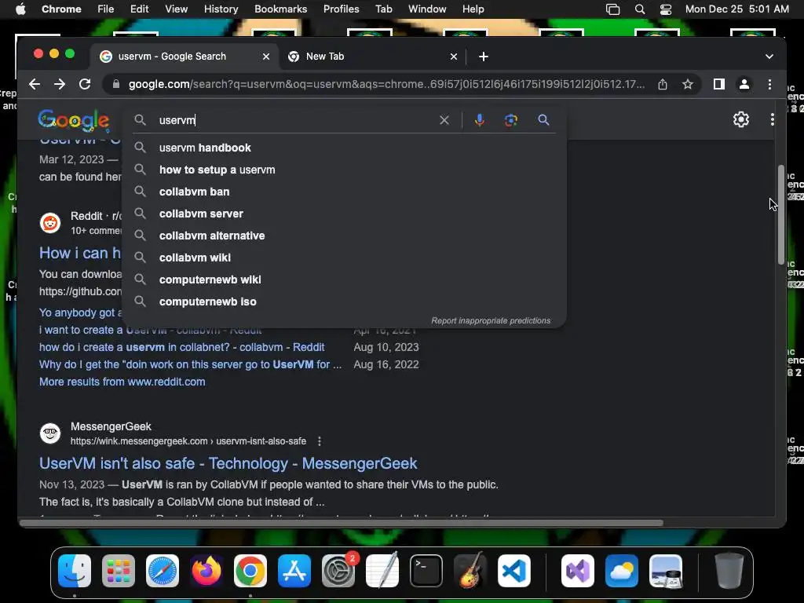Submit search with blue magnifier icon
The width and height of the screenshot is (804, 603).
[543, 120]
